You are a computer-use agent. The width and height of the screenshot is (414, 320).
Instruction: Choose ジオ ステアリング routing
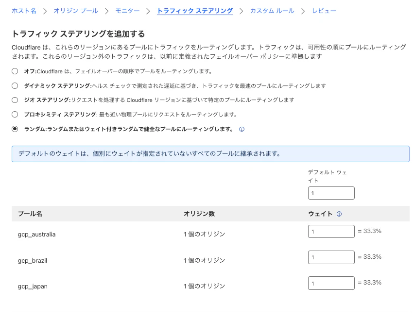coord(15,100)
